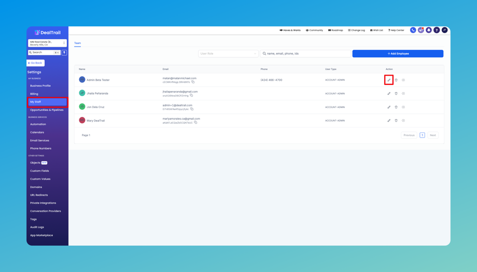Open Email Services settings

pos(39,141)
